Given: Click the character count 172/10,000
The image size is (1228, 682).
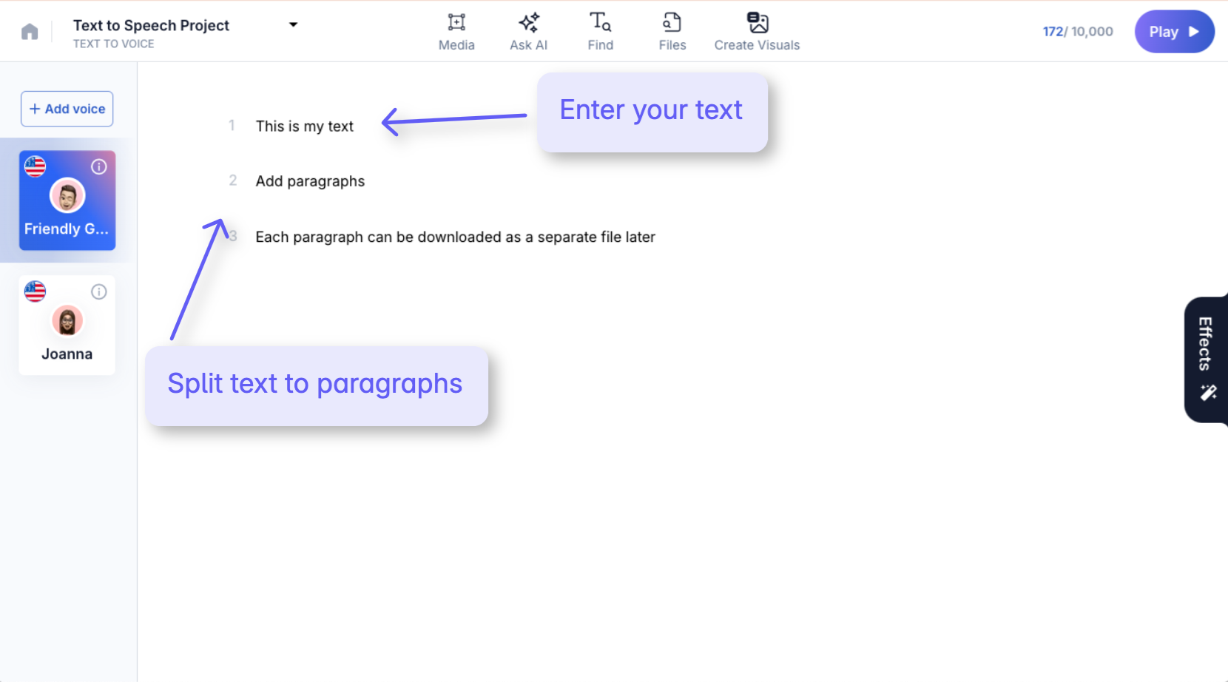Looking at the screenshot, I should pos(1078,32).
